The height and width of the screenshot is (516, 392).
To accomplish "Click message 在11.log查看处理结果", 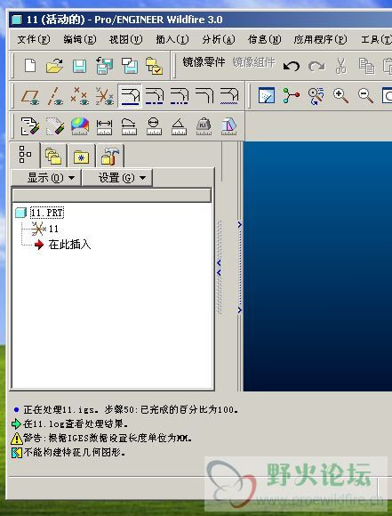I will (76, 423).
